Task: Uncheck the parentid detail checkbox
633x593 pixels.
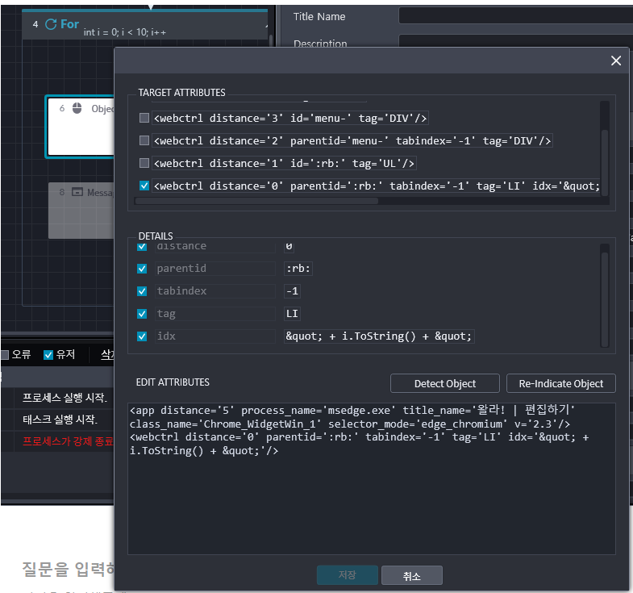Action: point(142,269)
